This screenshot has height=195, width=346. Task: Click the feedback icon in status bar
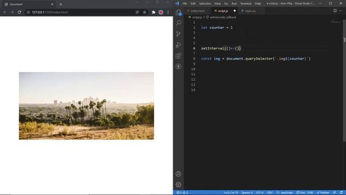(x=335, y=193)
